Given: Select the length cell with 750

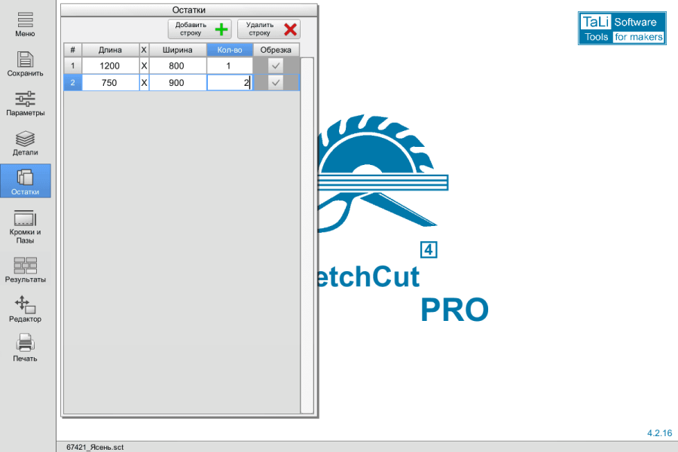Looking at the screenshot, I should click(110, 83).
